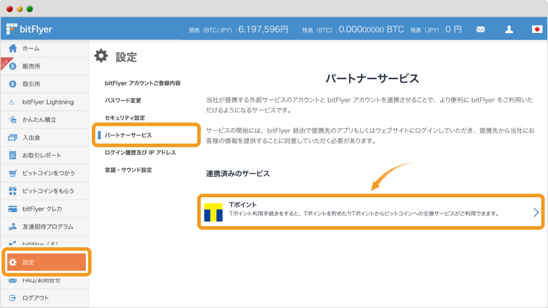This screenshot has height=308, width=548.
Task: Click the bitFlyer Lightning triangle icon
Action: tap(12, 102)
